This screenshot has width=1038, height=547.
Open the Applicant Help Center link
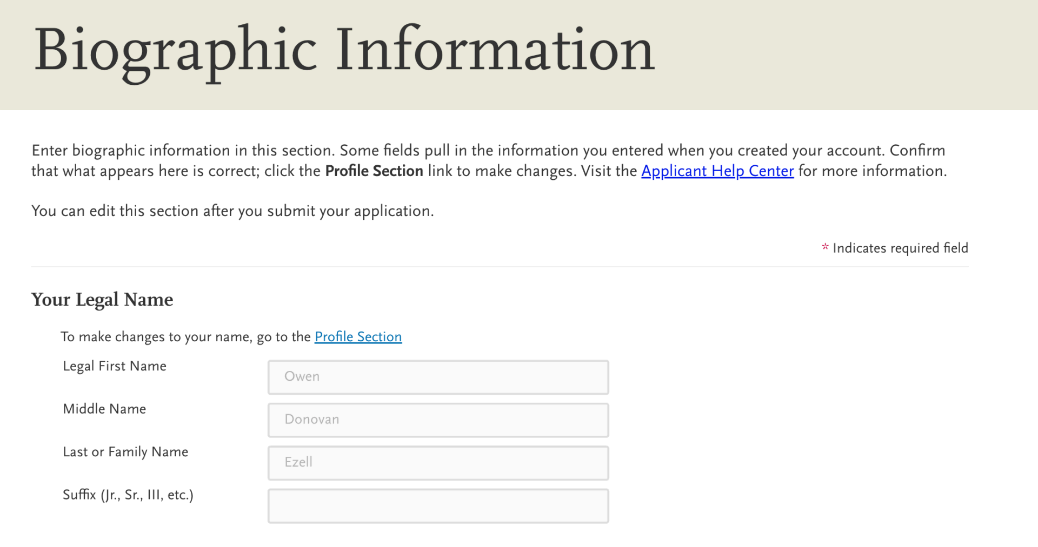[x=717, y=171]
